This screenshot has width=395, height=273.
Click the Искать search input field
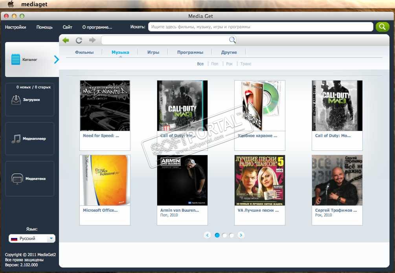coord(261,27)
